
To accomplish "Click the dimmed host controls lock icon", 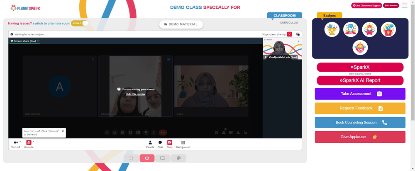I will click(x=245, y=132).
